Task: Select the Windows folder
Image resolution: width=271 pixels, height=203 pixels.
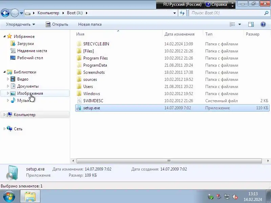Action: tap(91, 94)
